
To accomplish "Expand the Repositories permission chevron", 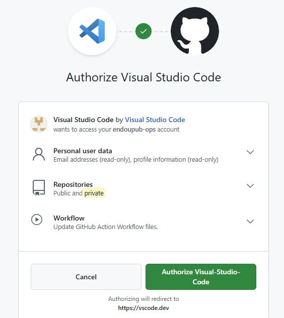I will 250,185.
